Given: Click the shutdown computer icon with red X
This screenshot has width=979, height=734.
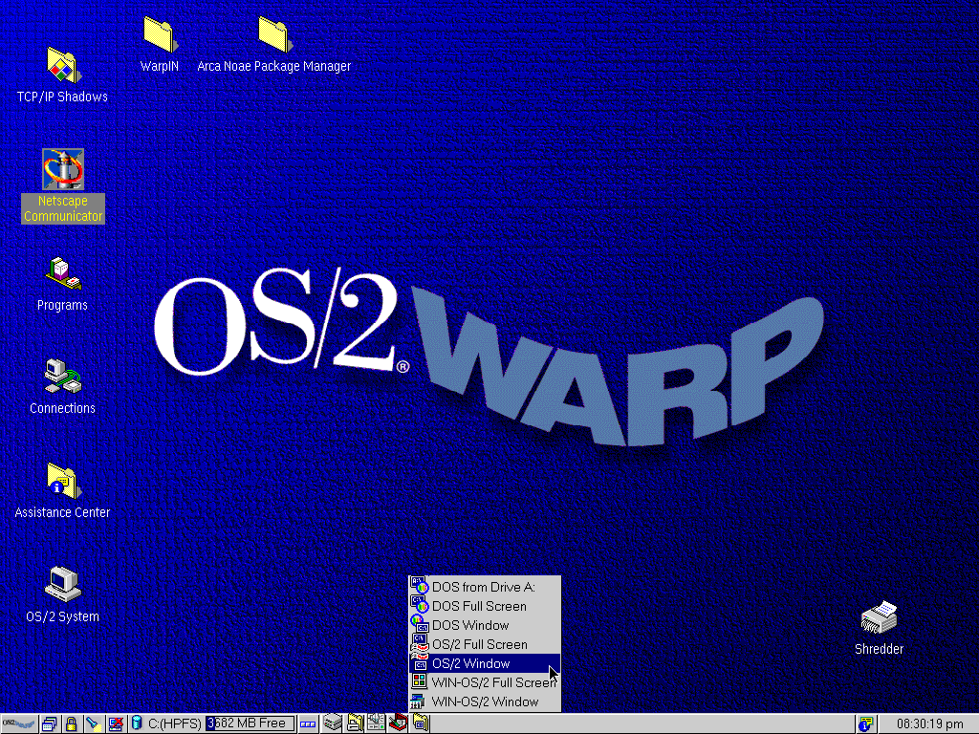Looking at the screenshot, I should tap(116, 724).
